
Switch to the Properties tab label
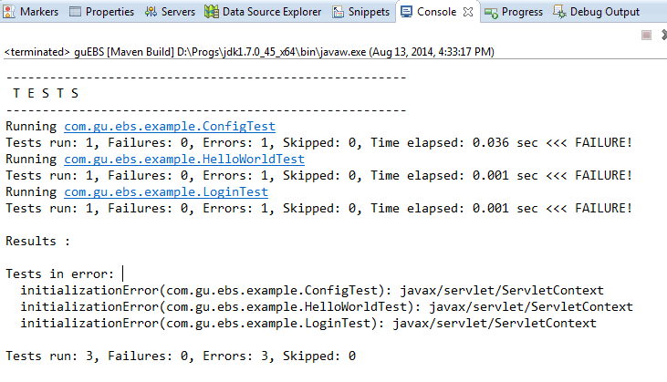pos(109,12)
